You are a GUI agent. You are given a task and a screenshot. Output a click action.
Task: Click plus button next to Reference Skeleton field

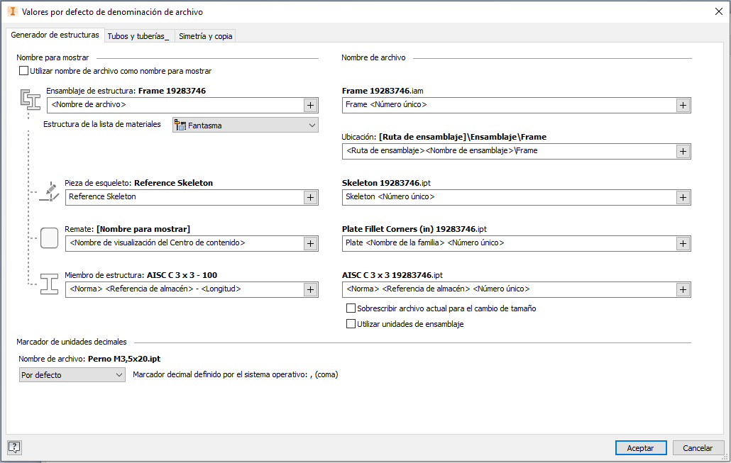tap(310, 198)
